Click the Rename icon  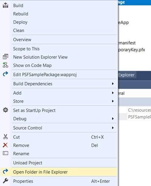(6, 153)
